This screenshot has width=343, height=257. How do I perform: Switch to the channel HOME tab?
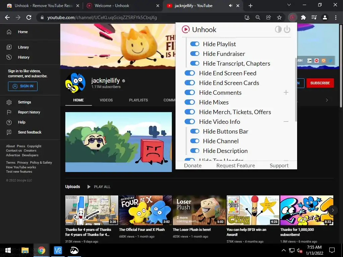tap(78, 100)
